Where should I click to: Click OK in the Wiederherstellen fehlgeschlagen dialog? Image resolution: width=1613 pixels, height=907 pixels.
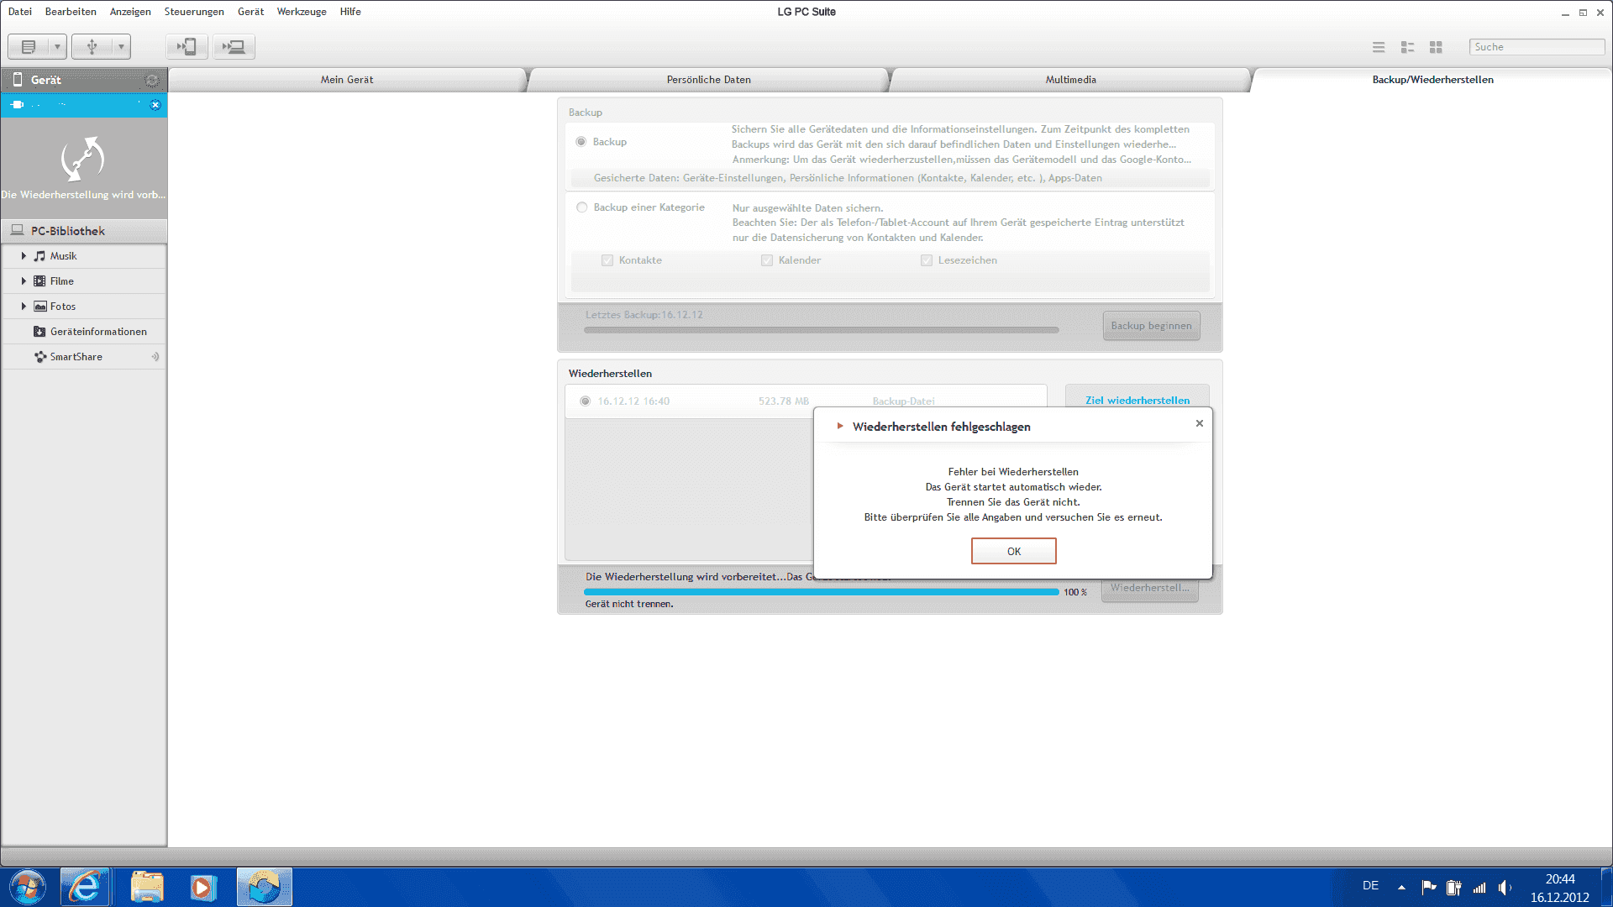pos(1013,551)
